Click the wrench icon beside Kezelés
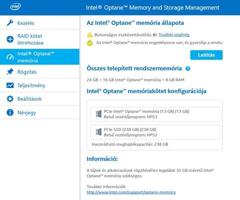Screen dimensions: 240x200 coord(10,22)
